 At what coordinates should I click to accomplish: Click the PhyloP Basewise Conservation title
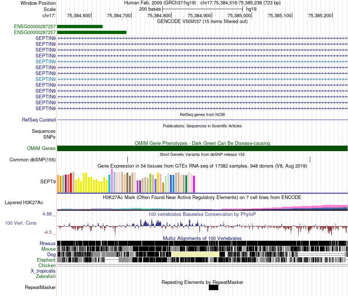(x=202, y=214)
